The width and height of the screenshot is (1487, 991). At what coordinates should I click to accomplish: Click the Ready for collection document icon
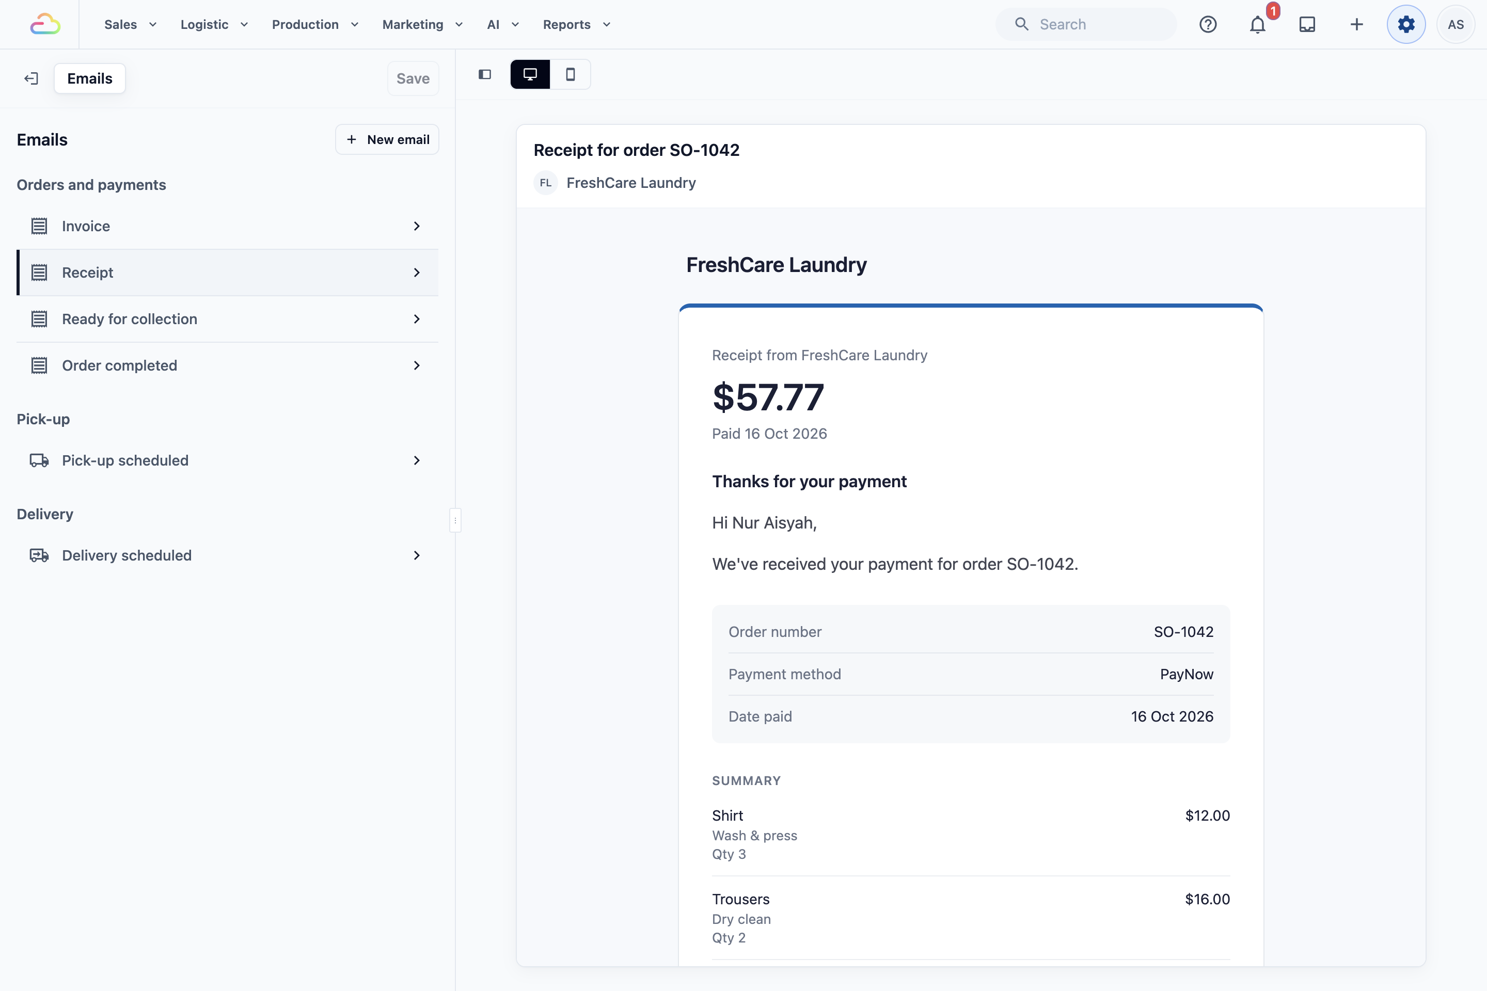coord(39,319)
